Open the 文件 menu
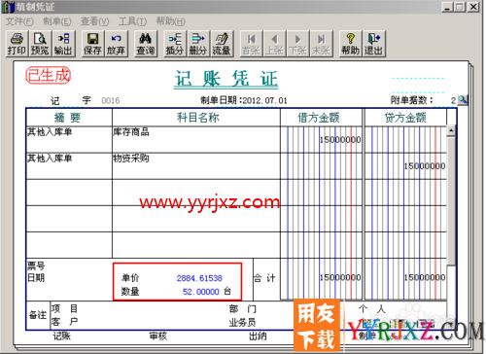 (x=19, y=21)
